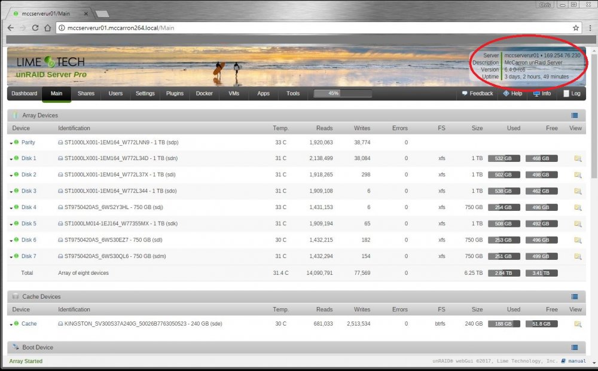Open the Plugins tab

(x=175, y=93)
